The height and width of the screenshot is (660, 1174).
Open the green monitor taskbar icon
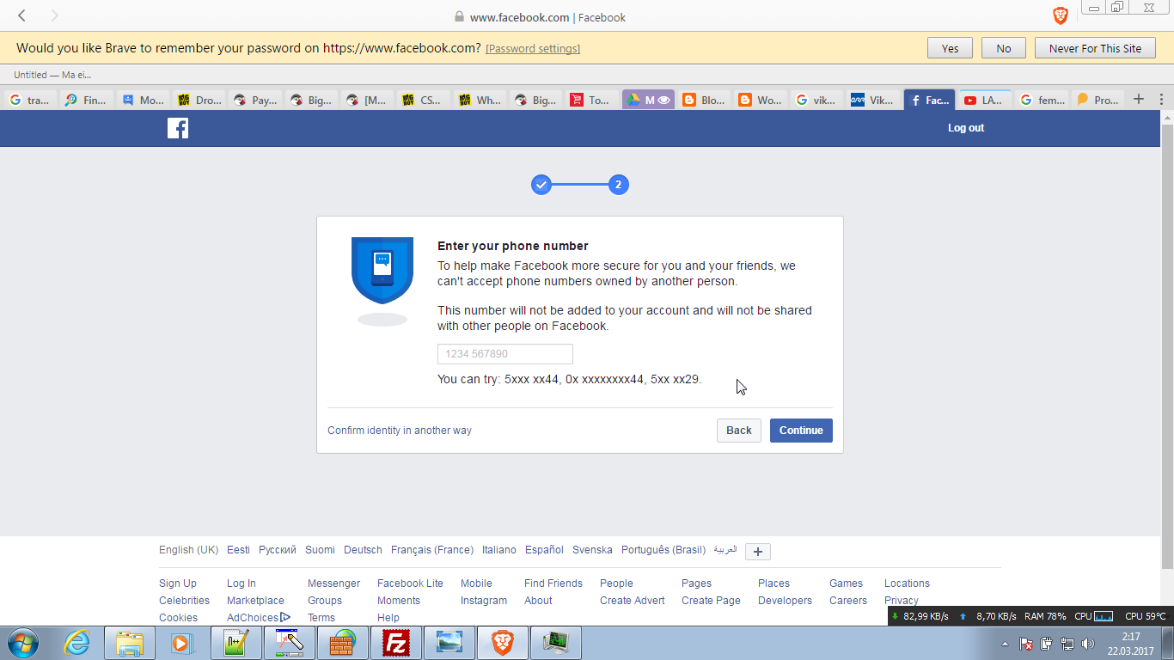coord(556,643)
